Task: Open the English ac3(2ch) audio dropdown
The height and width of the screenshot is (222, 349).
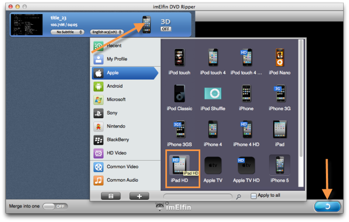Action: 107,32
